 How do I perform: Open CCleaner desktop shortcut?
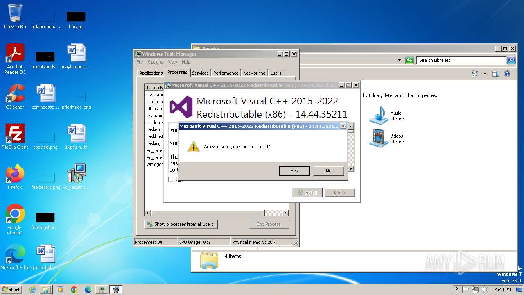pyautogui.click(x=15, y=97)
